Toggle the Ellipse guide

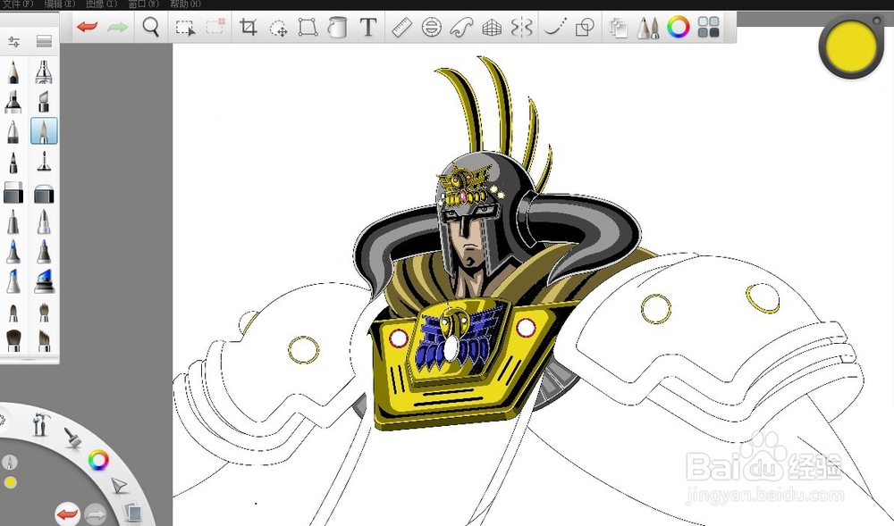point(432,27)
